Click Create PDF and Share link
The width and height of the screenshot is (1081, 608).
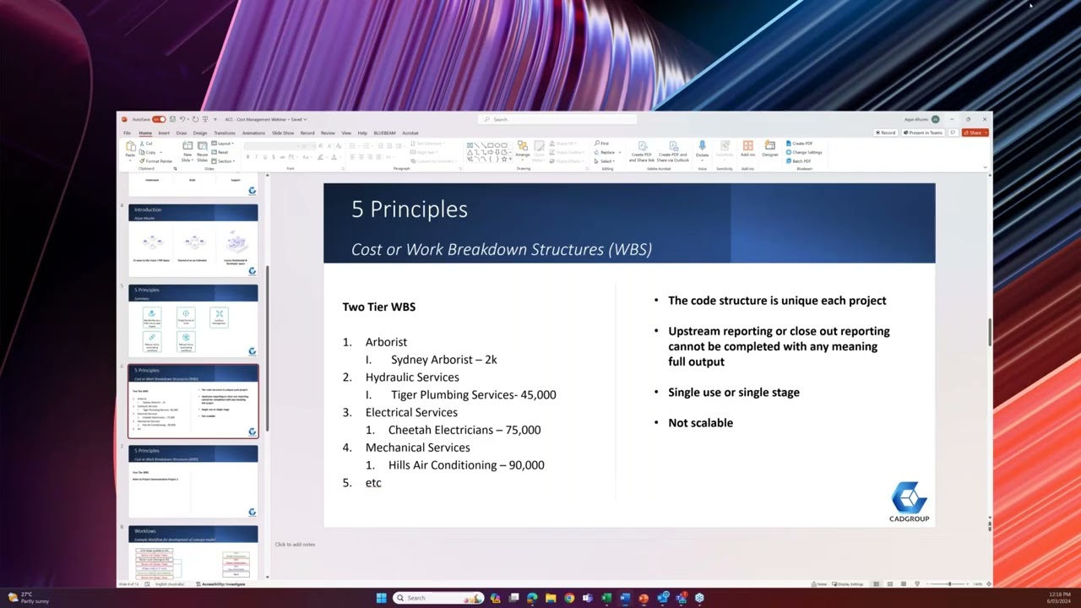tap(642, 151)
